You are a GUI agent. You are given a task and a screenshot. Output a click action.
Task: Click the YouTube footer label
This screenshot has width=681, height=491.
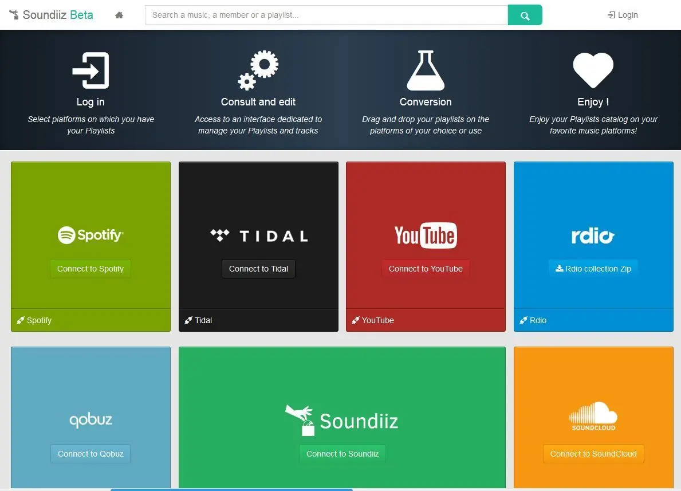pos(378,320)
